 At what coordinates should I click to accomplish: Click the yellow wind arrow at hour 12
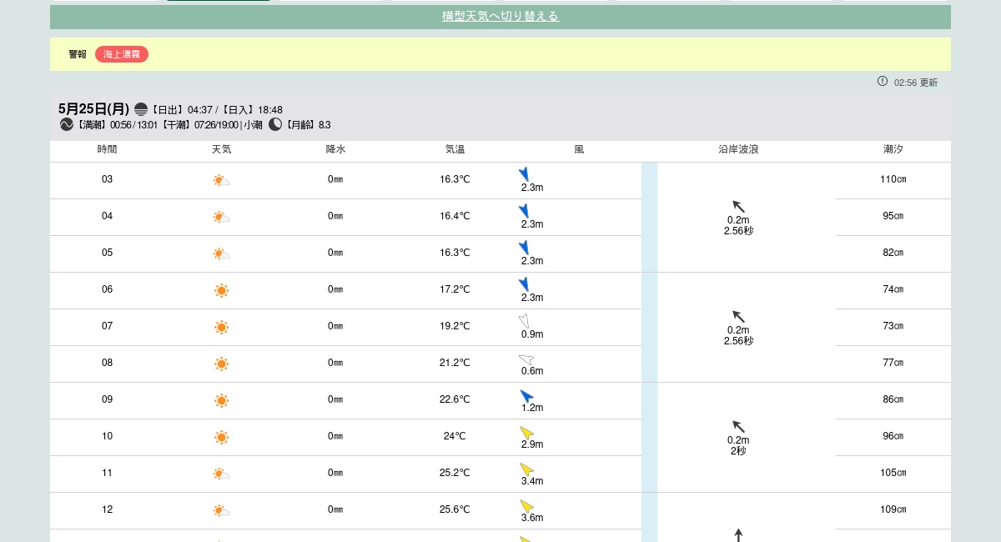[x=526, y=506]
